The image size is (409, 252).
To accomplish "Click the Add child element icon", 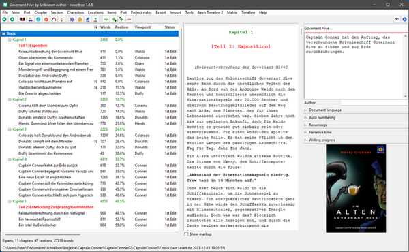I will point(114,19).
